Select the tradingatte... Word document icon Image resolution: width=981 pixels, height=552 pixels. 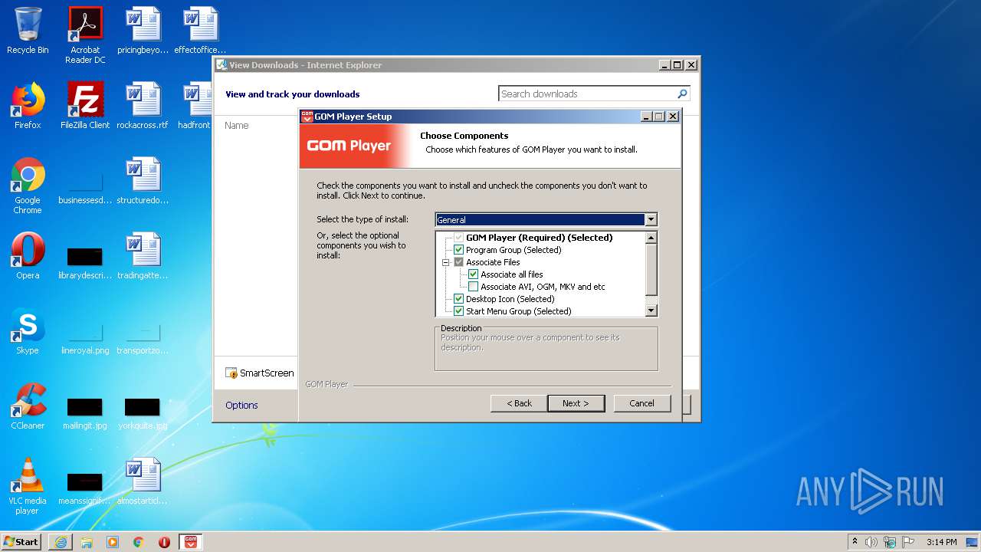[x=143, y=256]
